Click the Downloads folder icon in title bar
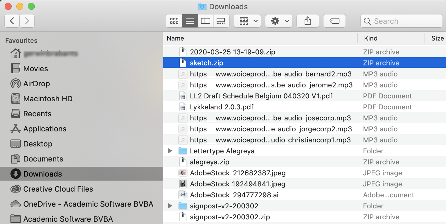The height and width of the screenshot is (224, 446). [x=202, y=6]
